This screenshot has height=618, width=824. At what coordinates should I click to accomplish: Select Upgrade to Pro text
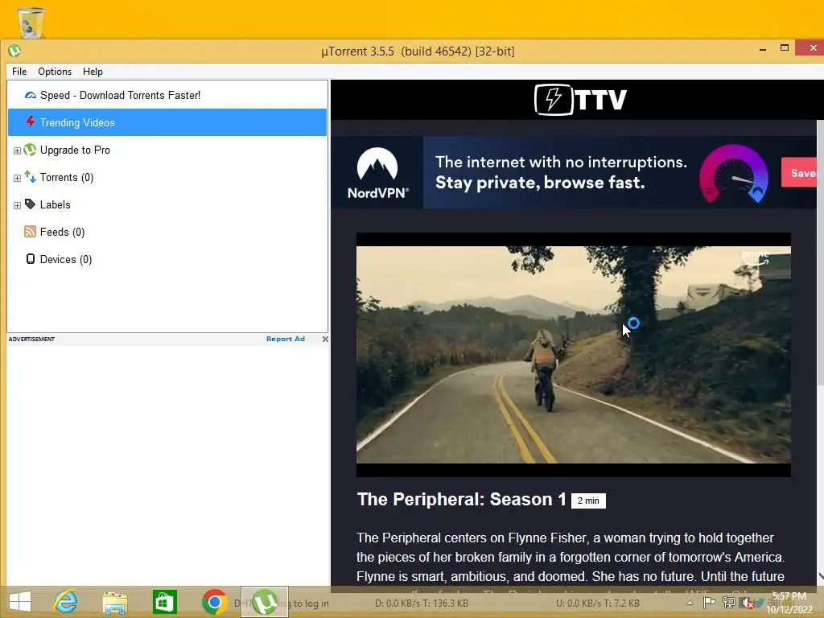tap(75, 150)
